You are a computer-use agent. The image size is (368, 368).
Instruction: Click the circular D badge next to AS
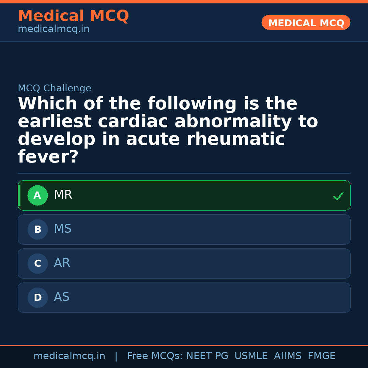click(x=37, y=297)
